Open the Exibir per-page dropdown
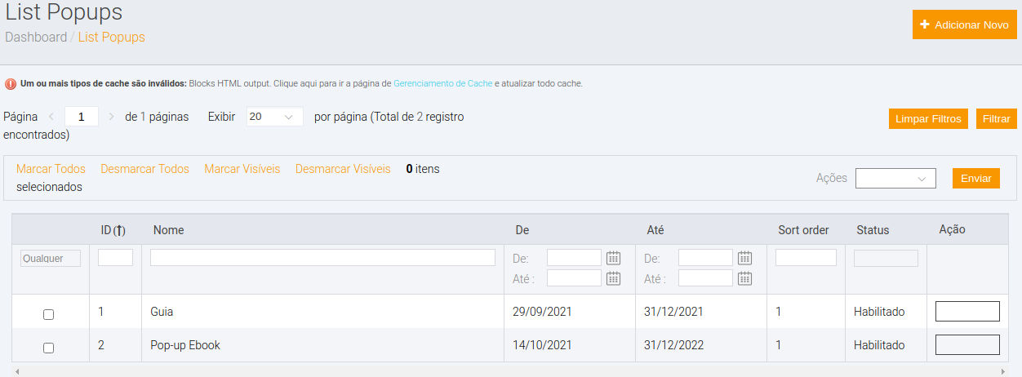The width and height of the screenshot is (1022, 377). [275, 117]
